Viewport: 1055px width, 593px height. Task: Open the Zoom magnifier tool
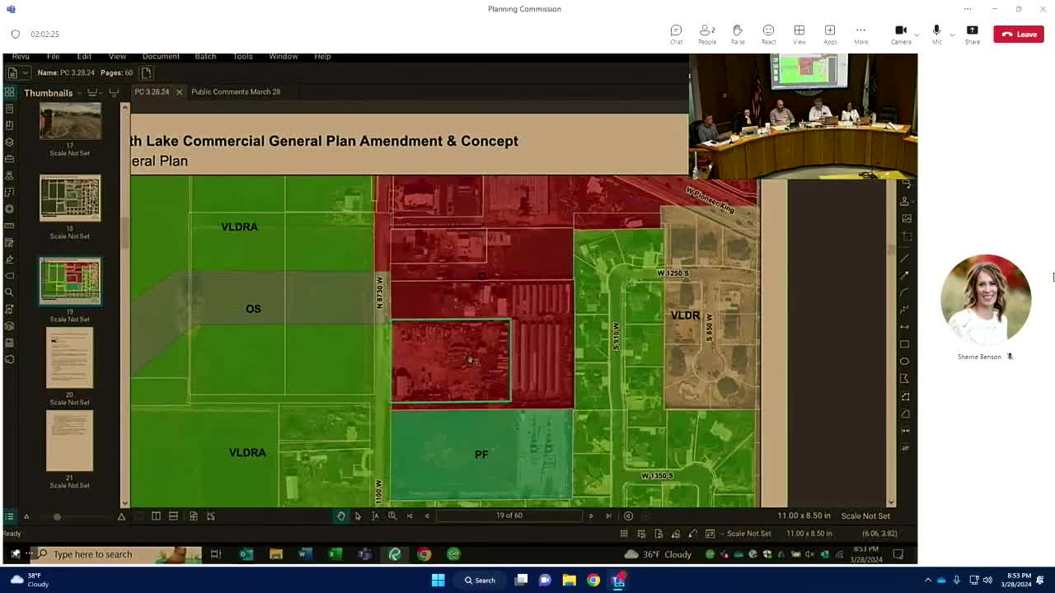pos(392,516)
